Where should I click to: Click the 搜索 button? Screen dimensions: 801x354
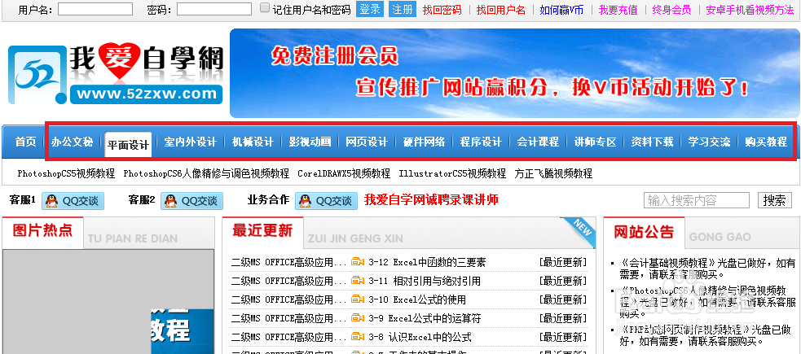coord(774,200)
